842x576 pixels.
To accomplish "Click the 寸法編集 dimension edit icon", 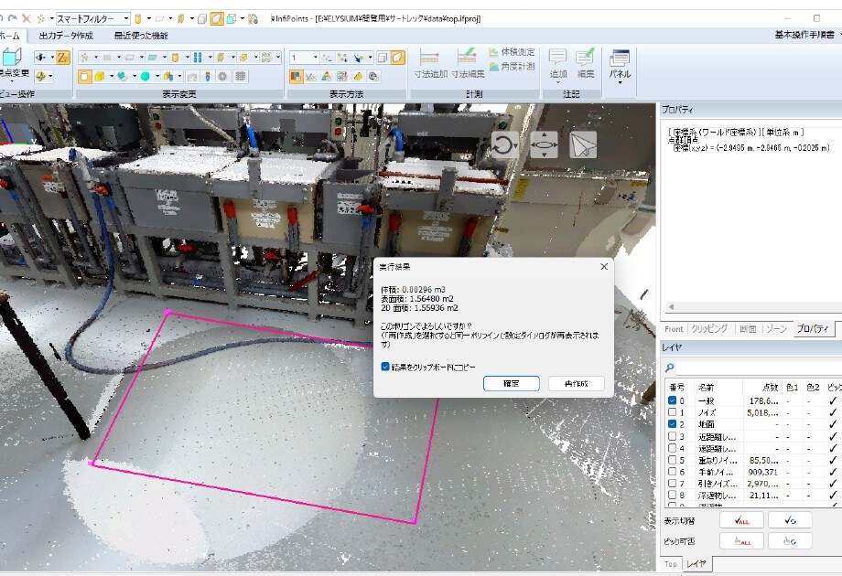I will [x=467, y=57].
